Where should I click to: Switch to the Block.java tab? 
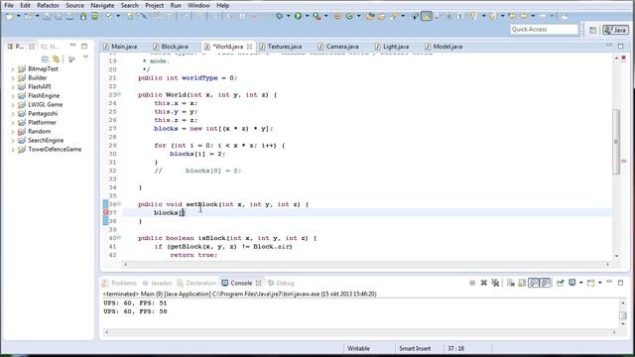(x=170, y=47)
